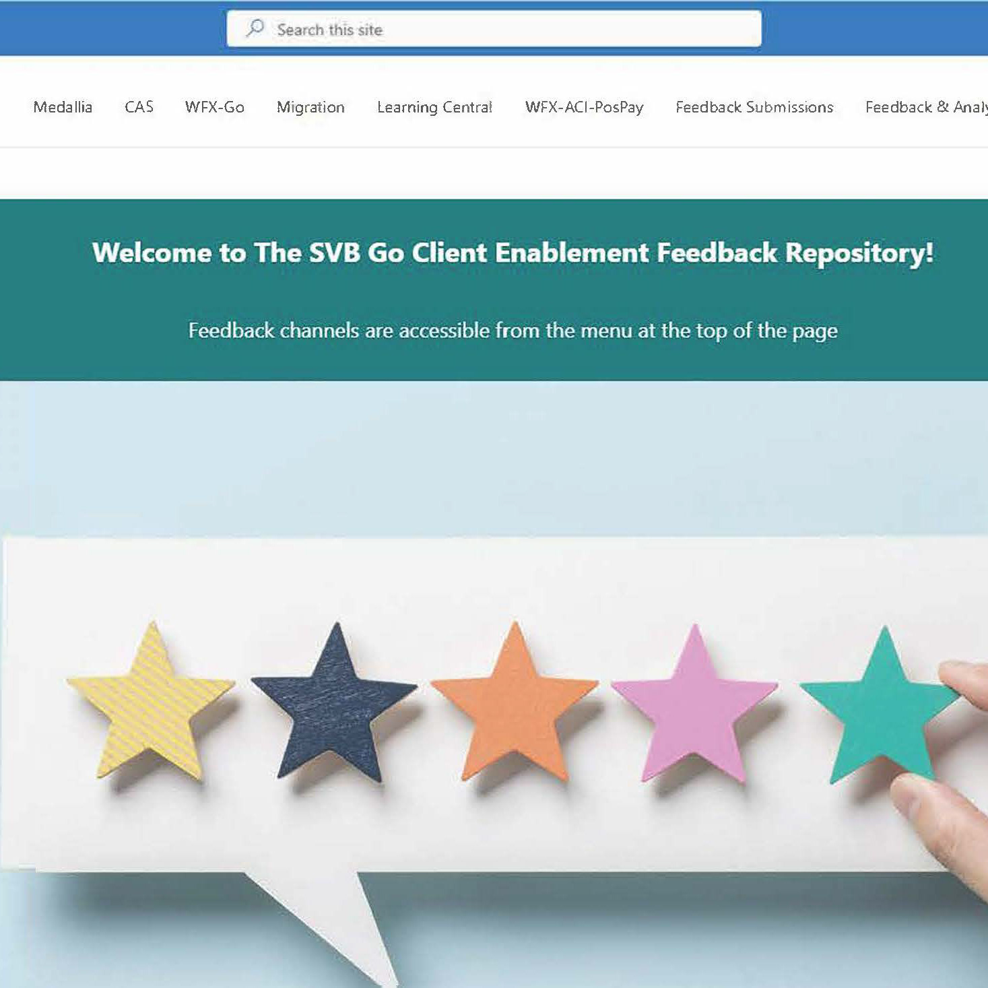This screenshot has height=988, width=988.
Task: Click the teal welcome banner background
Action: coord(494,290)
